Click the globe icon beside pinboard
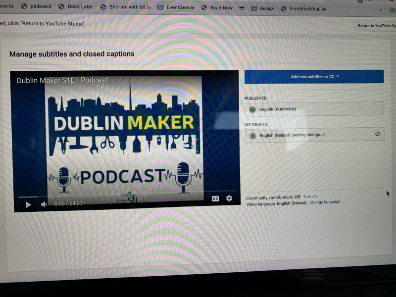 coord(24,6)
